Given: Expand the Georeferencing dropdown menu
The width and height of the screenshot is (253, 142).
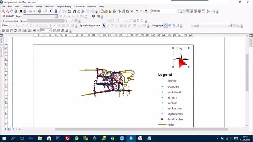Looking at the screenshot, I should point(11,21).
